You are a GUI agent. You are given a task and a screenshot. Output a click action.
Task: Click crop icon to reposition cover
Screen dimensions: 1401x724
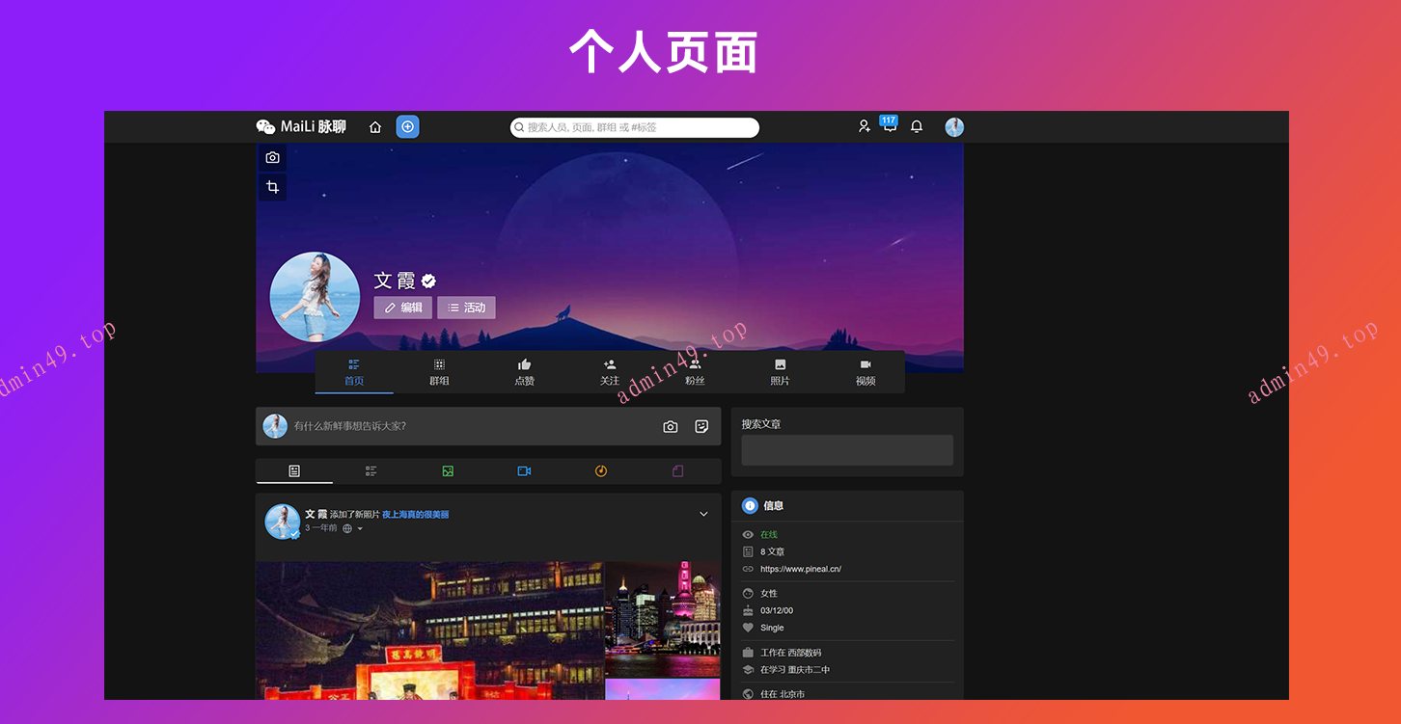272,187
